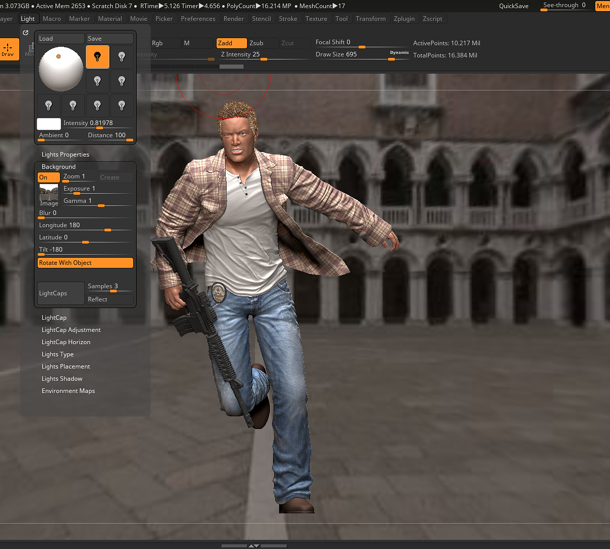Toggle the first bulb in the bottom row
The width and height of the screenshot is (610, 549).
(49, 106)
